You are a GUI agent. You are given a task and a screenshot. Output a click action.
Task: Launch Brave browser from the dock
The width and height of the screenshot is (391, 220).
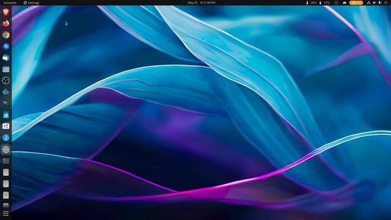[x=5, y=12]
